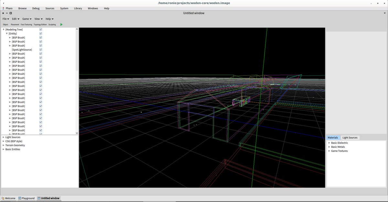Viewport: 388px width, 202px height.
Task: Expand the Basic Entities node
Action: click(3, 149)
